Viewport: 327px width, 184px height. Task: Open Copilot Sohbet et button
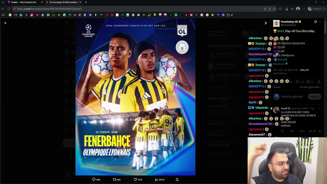[314, 9]
